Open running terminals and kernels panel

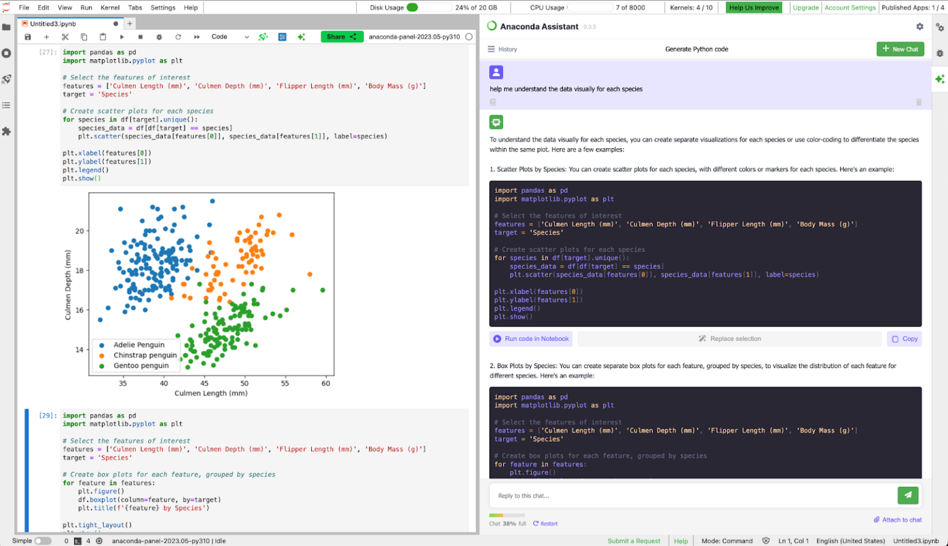(6, 52)
